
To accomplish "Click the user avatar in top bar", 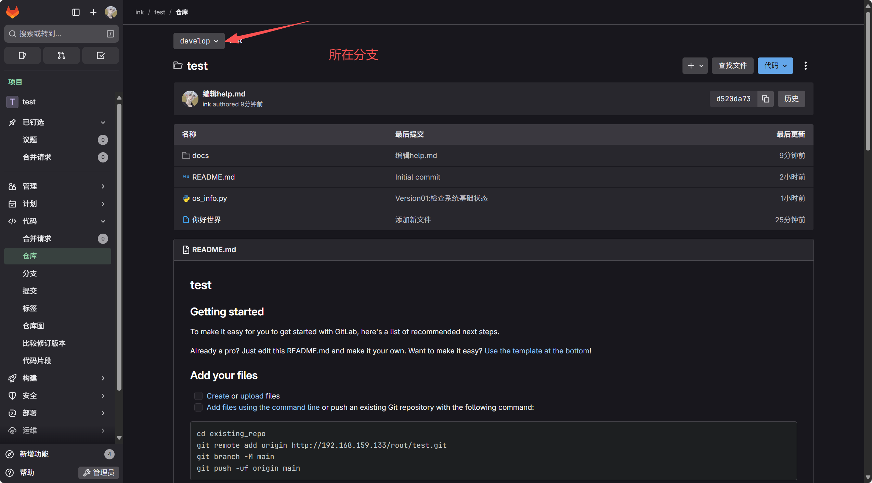I will pos(110,12).
